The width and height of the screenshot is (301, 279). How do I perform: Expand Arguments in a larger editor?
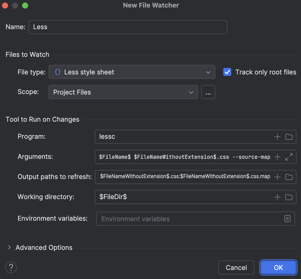pos(289,157)
